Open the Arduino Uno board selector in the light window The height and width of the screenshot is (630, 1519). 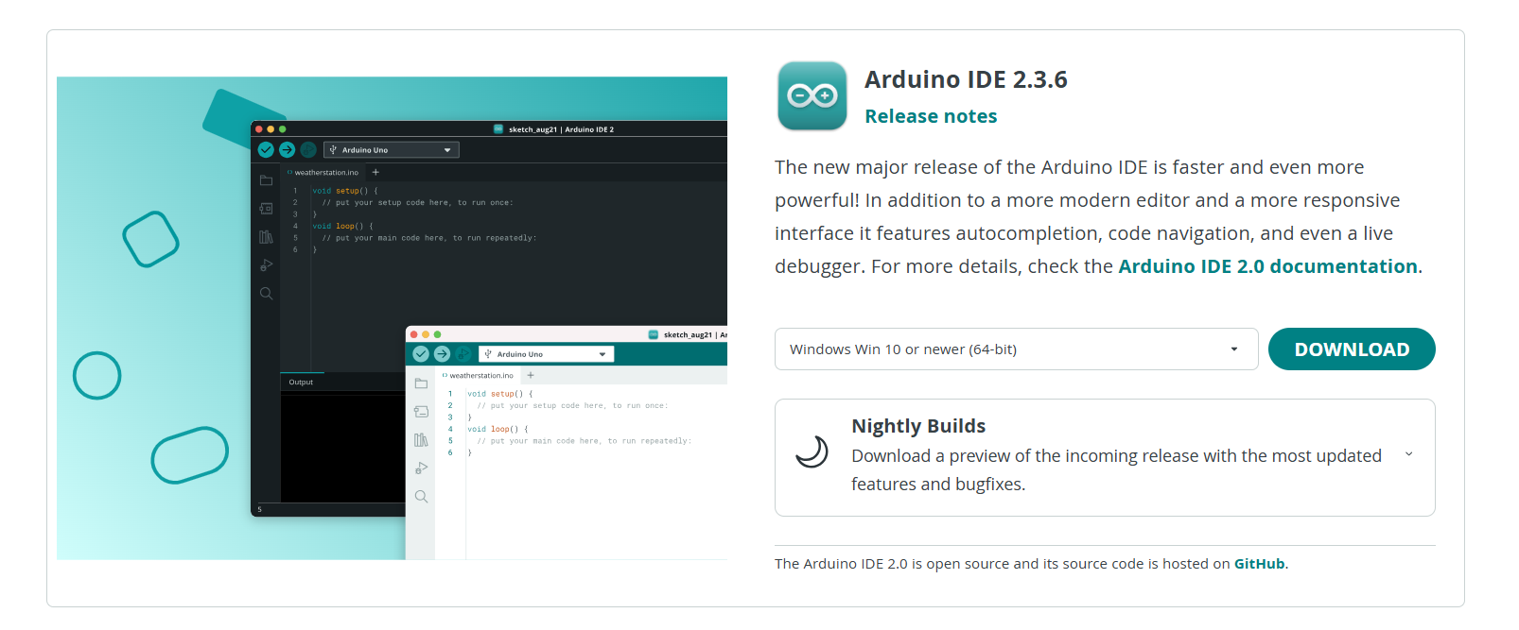[x=546, y=354]
